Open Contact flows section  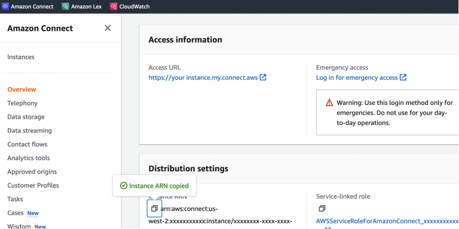coord(27,144)
